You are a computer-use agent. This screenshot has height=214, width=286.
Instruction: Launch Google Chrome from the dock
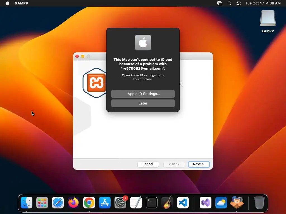[x=89, y=203]
